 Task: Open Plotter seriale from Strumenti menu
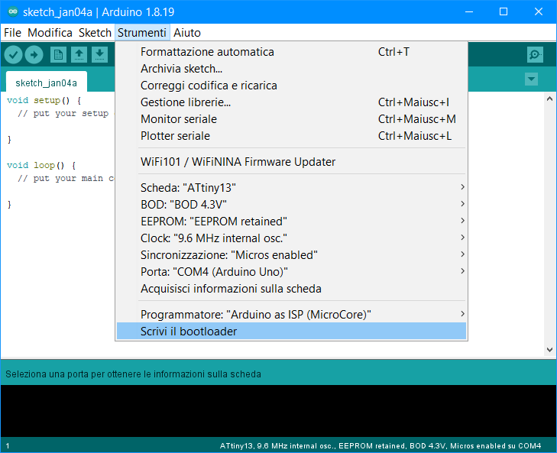click(175, 136)
